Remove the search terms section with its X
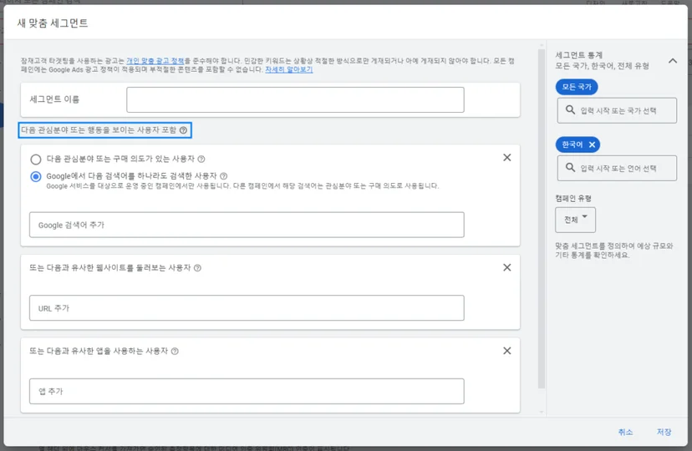 coord(507,158)
